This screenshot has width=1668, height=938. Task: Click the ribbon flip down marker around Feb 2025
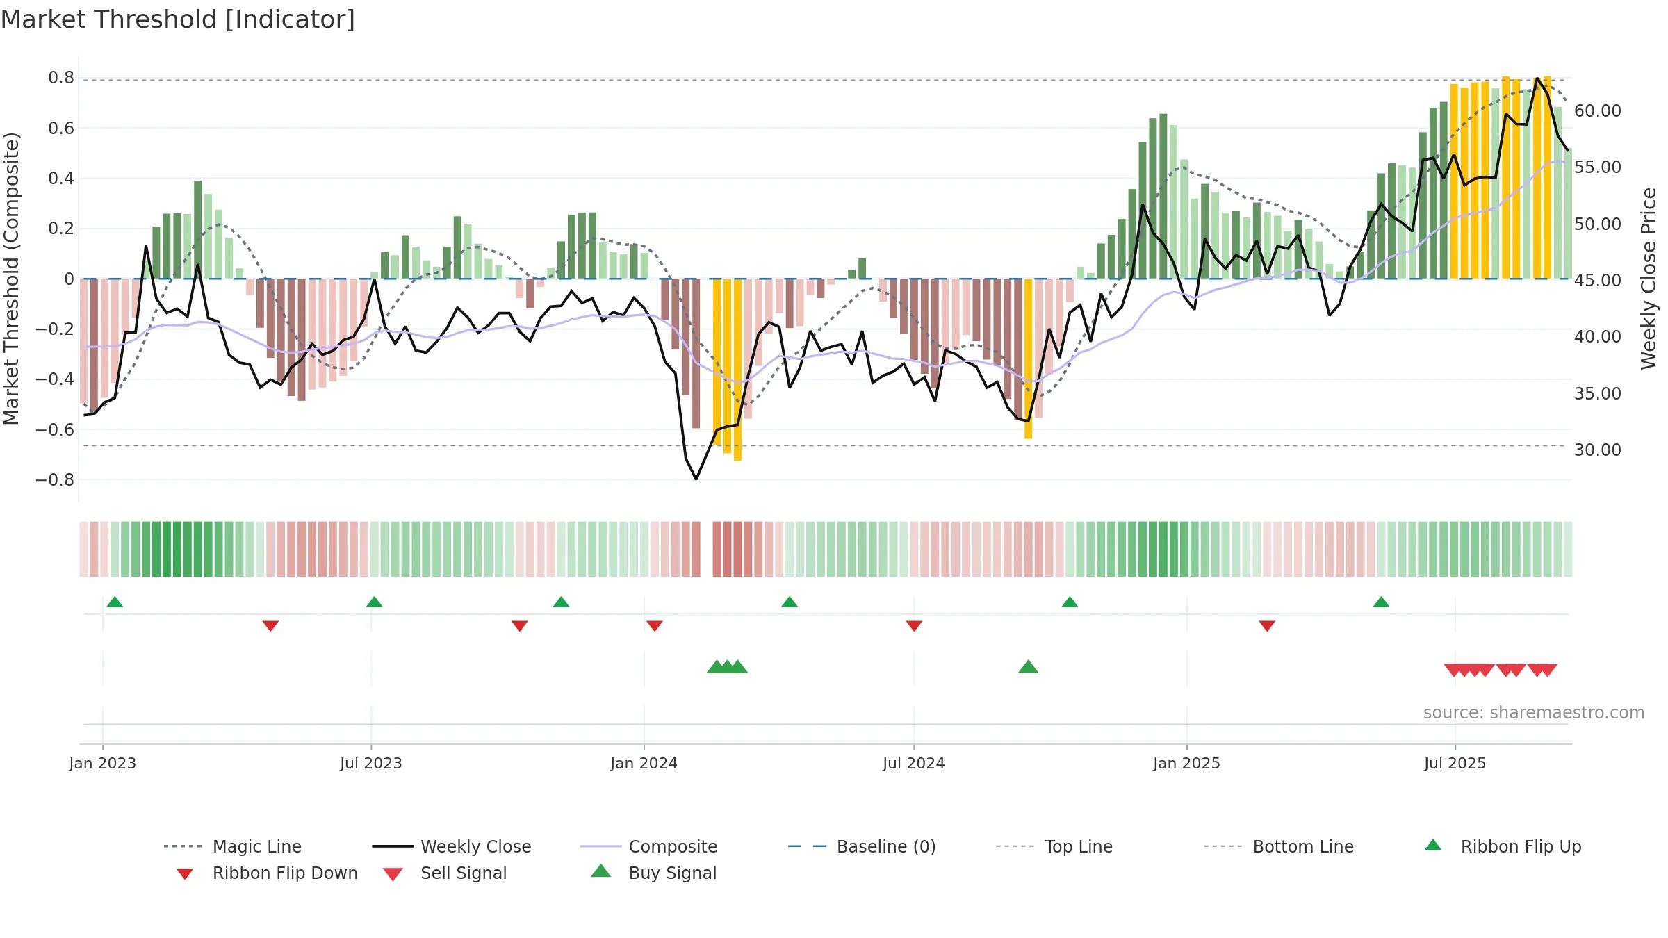pyautogui.click(x=1267, y=626)
